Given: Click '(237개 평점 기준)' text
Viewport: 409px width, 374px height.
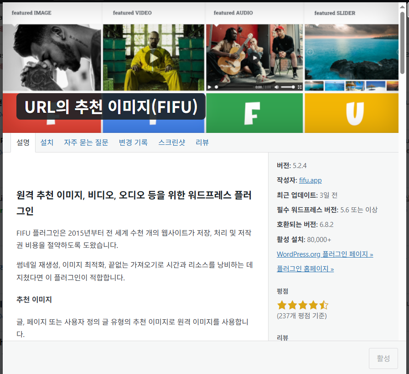Looking at the screenshot, I should [x=302, y=316].
